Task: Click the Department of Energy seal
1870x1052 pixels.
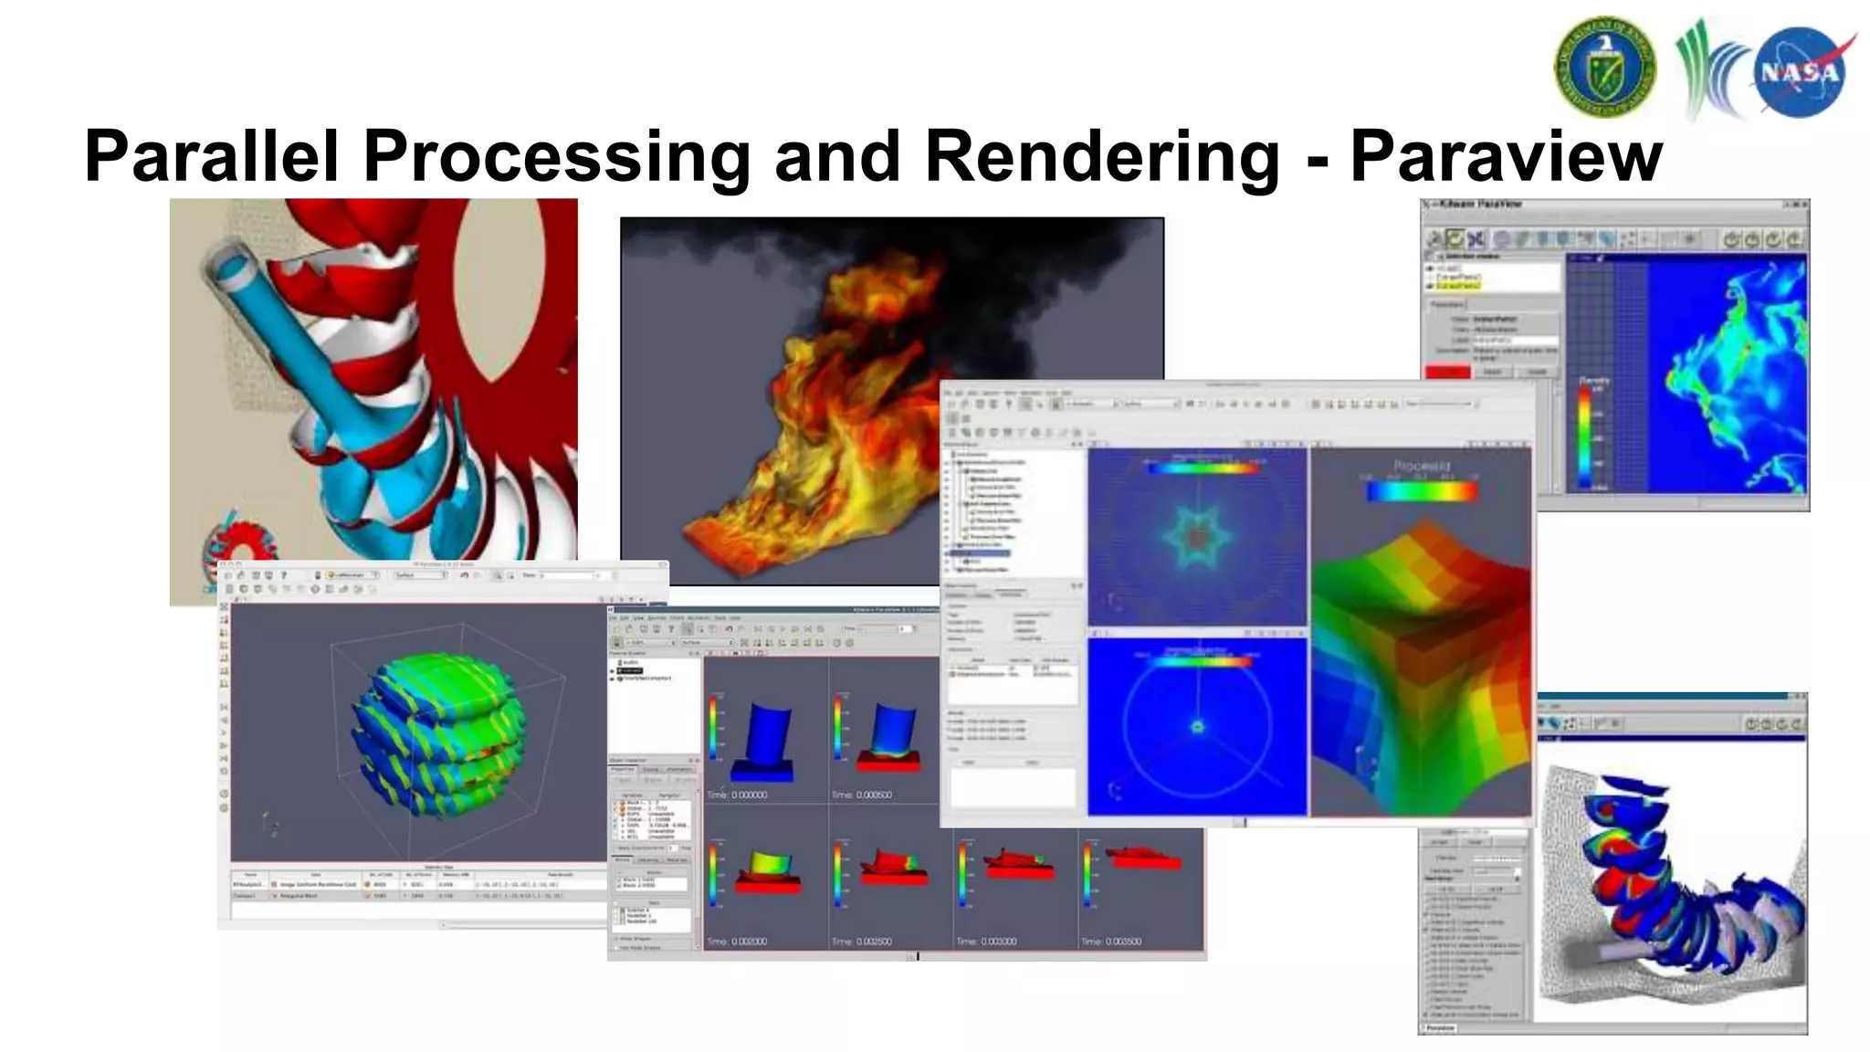Action: pyautogui.click(x=1604, y=68)
